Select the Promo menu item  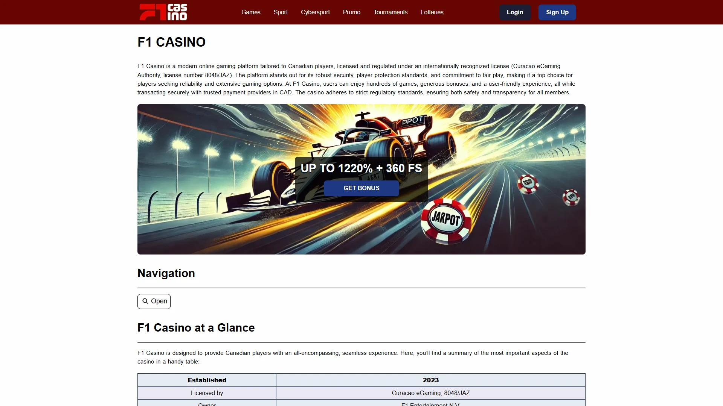click(351, 12)
